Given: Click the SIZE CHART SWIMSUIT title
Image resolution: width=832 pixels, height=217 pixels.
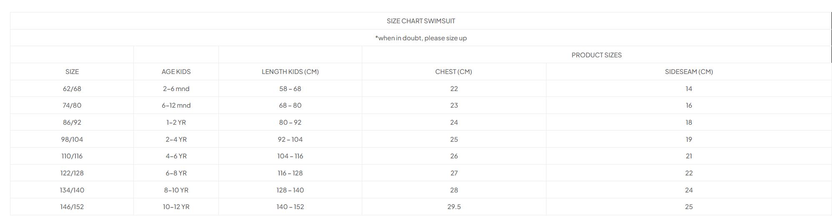Looking at the screenshot, I should [421, 21].
